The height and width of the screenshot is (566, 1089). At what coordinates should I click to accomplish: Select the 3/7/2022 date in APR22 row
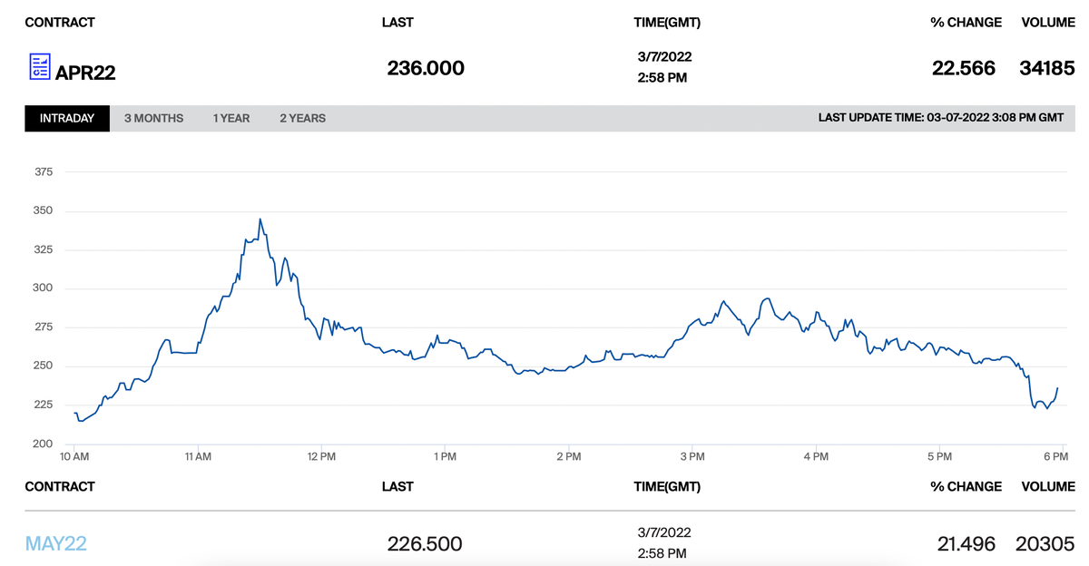pos(664,56)
